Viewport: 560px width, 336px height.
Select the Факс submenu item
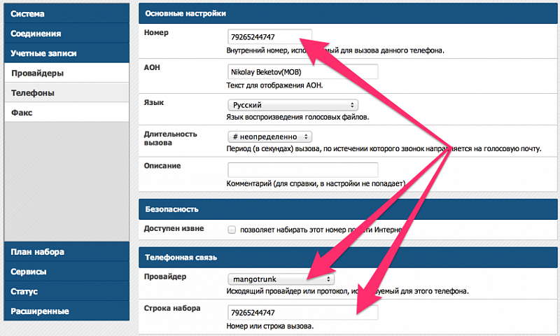[x=66, y=113]
